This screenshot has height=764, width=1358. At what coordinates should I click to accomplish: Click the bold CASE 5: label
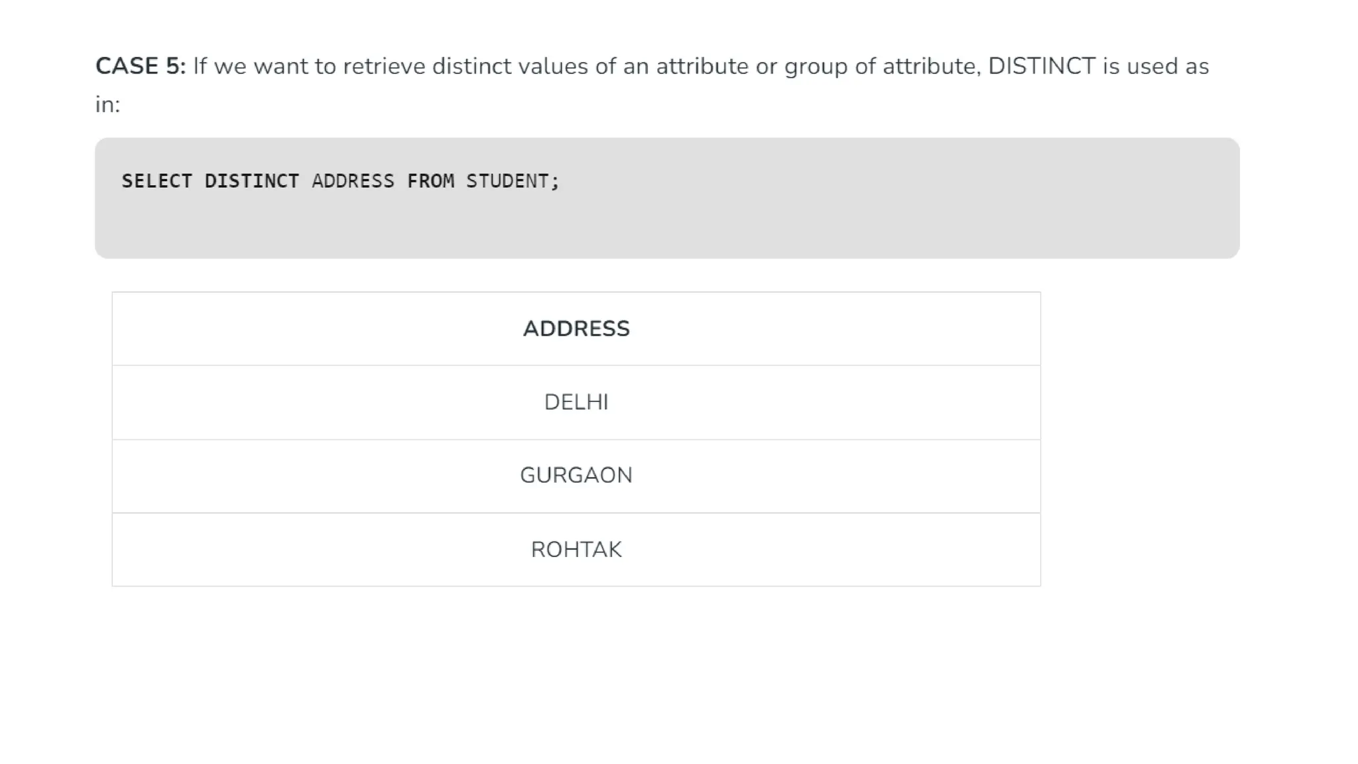[x=140, y=66]
